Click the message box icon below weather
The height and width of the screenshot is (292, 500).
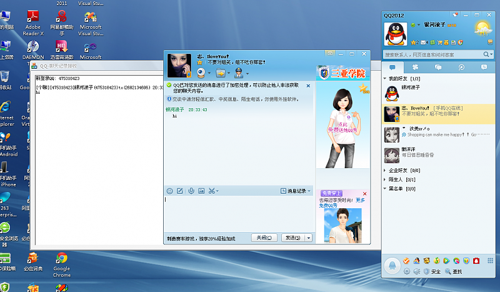coord(490,42)
